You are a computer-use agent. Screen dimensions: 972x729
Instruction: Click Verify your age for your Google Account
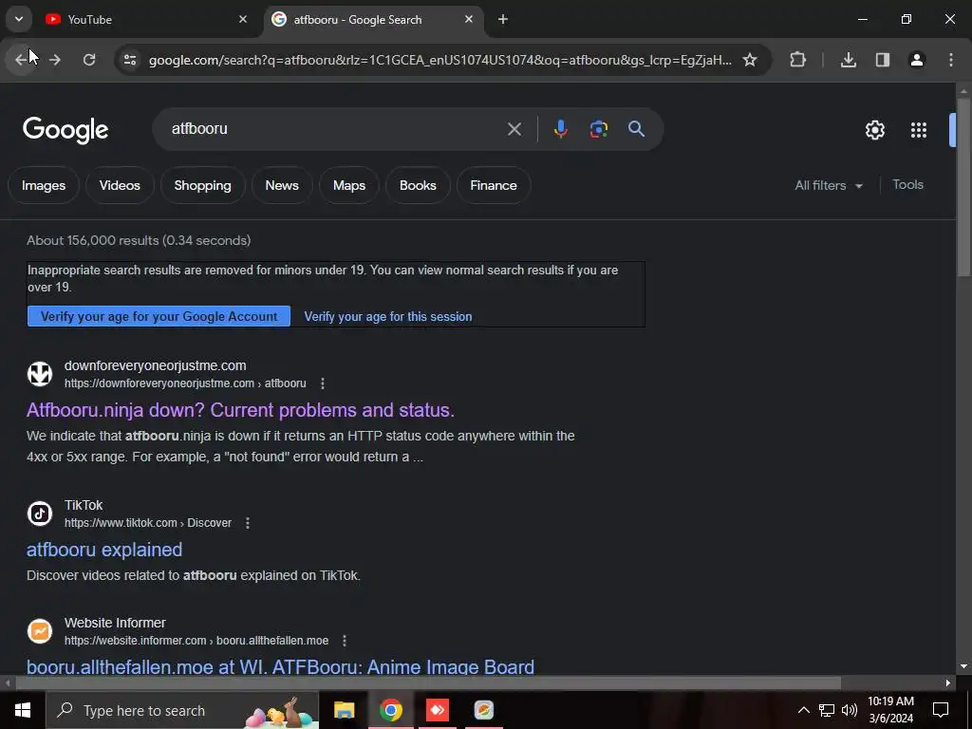159,316
